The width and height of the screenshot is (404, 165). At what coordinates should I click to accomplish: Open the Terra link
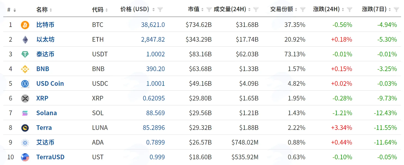[x=44, y=128]
